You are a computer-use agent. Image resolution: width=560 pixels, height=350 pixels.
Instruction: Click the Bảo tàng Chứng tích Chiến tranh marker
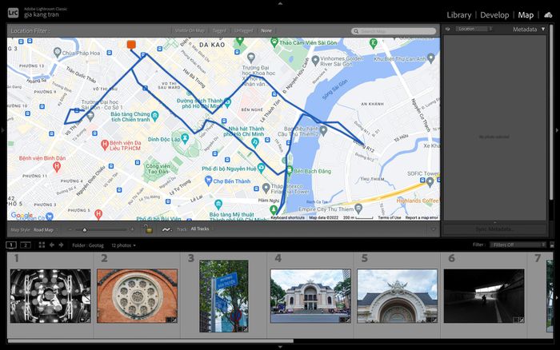click(154, 117)
